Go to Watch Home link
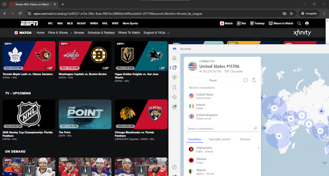Screen dimensions: 329x176 point(40,33)
